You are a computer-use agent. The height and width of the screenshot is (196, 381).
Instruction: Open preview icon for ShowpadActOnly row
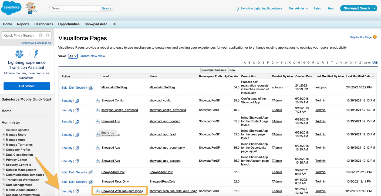pos(91,172)
